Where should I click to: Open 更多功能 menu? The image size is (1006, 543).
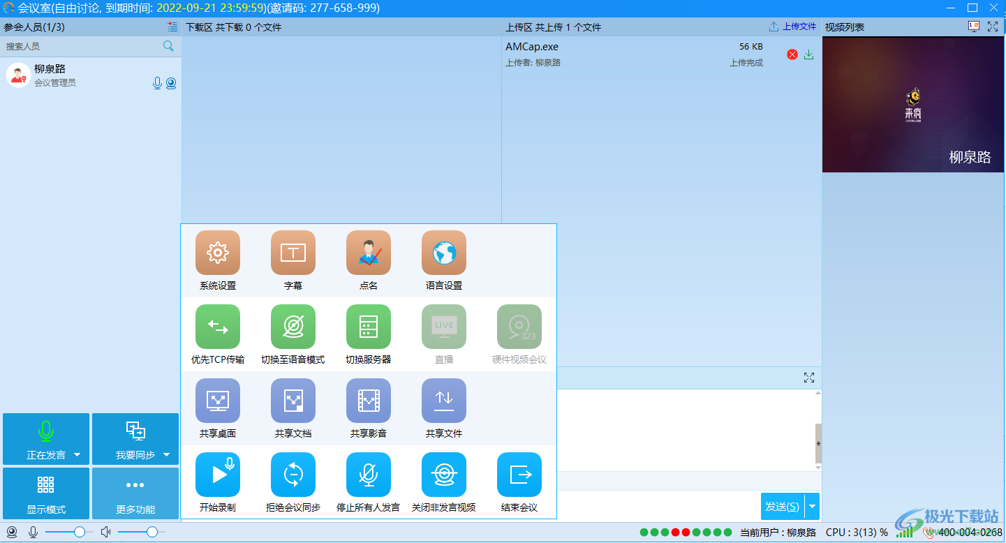tap(135, 493)
